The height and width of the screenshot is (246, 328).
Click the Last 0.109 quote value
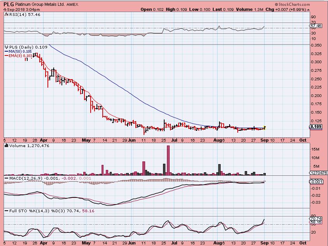pos(223,9)
